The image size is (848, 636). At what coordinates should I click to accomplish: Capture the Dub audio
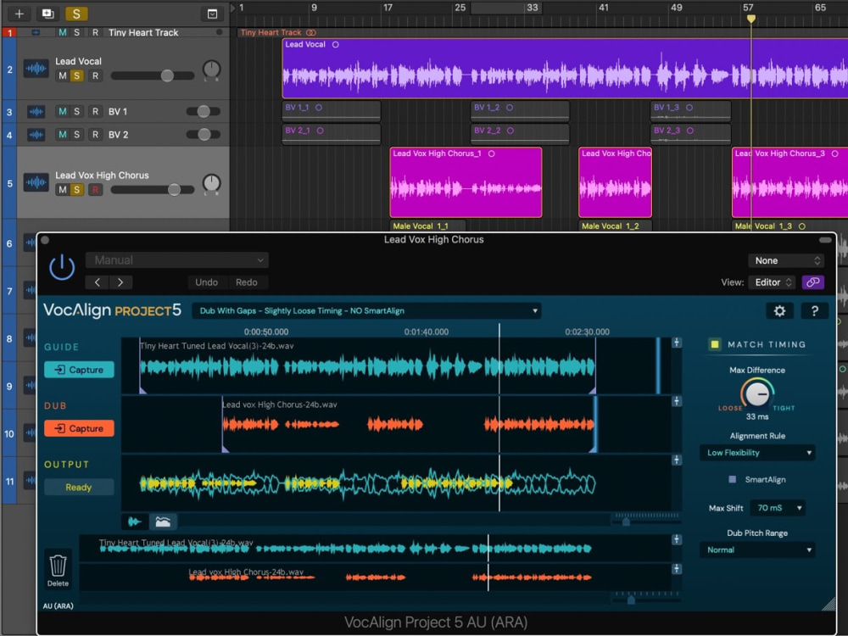79,429
